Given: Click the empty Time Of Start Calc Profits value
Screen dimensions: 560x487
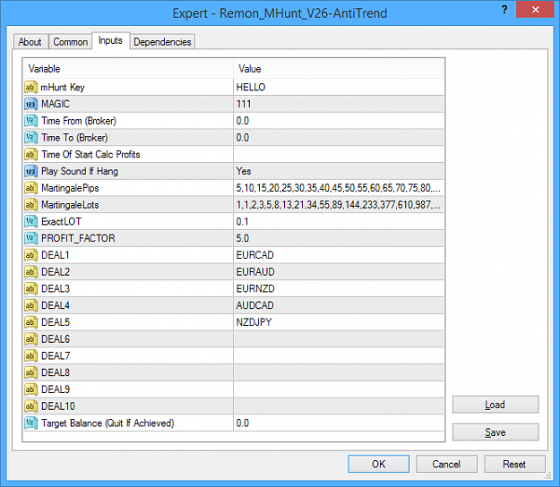Looking at the screenshot, I should (339, 154).
